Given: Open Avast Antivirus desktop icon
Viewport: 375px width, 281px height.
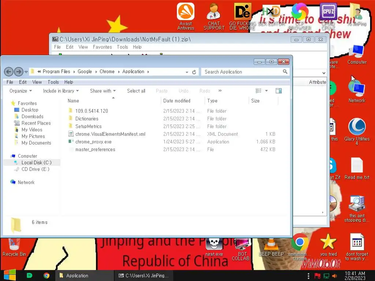Looking at the screenshot, I should click(x=186, y=16).
